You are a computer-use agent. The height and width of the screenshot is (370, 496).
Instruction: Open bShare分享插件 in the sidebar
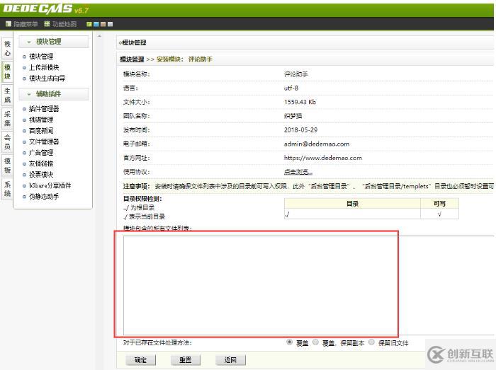[x=50, y=185]
